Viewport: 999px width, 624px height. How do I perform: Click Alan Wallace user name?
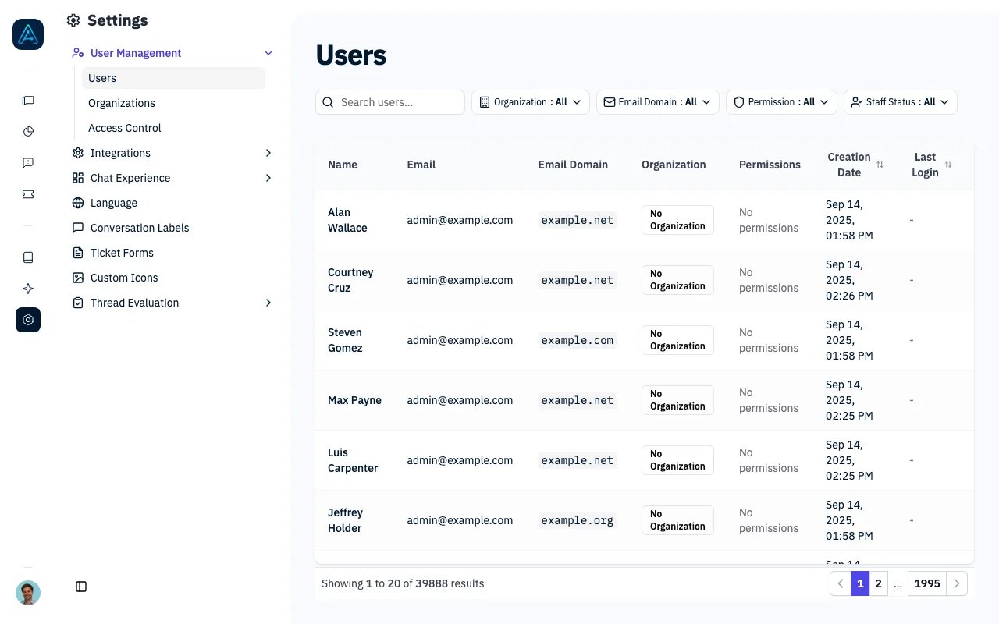[x=347, y=220]
